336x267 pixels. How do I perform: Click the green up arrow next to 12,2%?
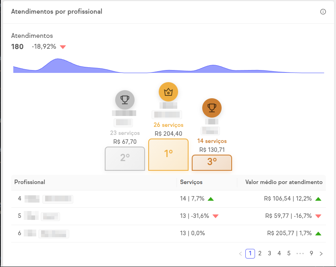point(319,199)
